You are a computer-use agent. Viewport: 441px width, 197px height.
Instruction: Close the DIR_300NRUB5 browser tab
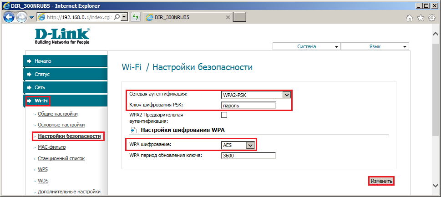(x=228, y=17)
